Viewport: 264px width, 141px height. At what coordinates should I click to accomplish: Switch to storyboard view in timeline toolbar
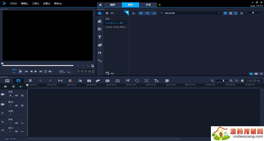(7, 81)
